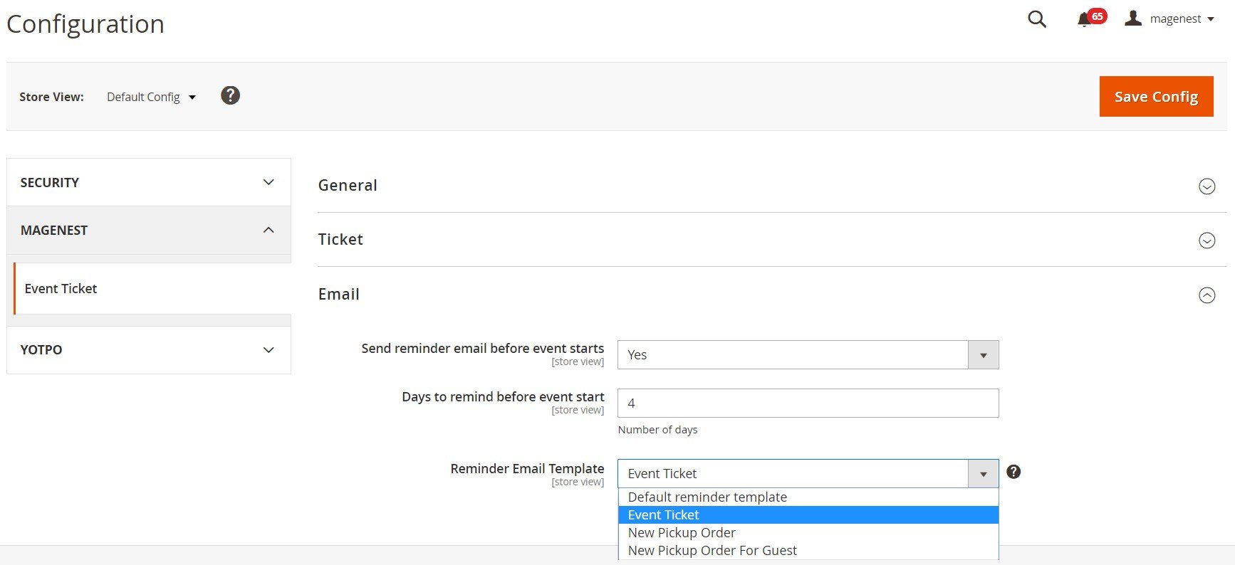Click the Configuration page title

pyautogui.click(x=85, y=24)
